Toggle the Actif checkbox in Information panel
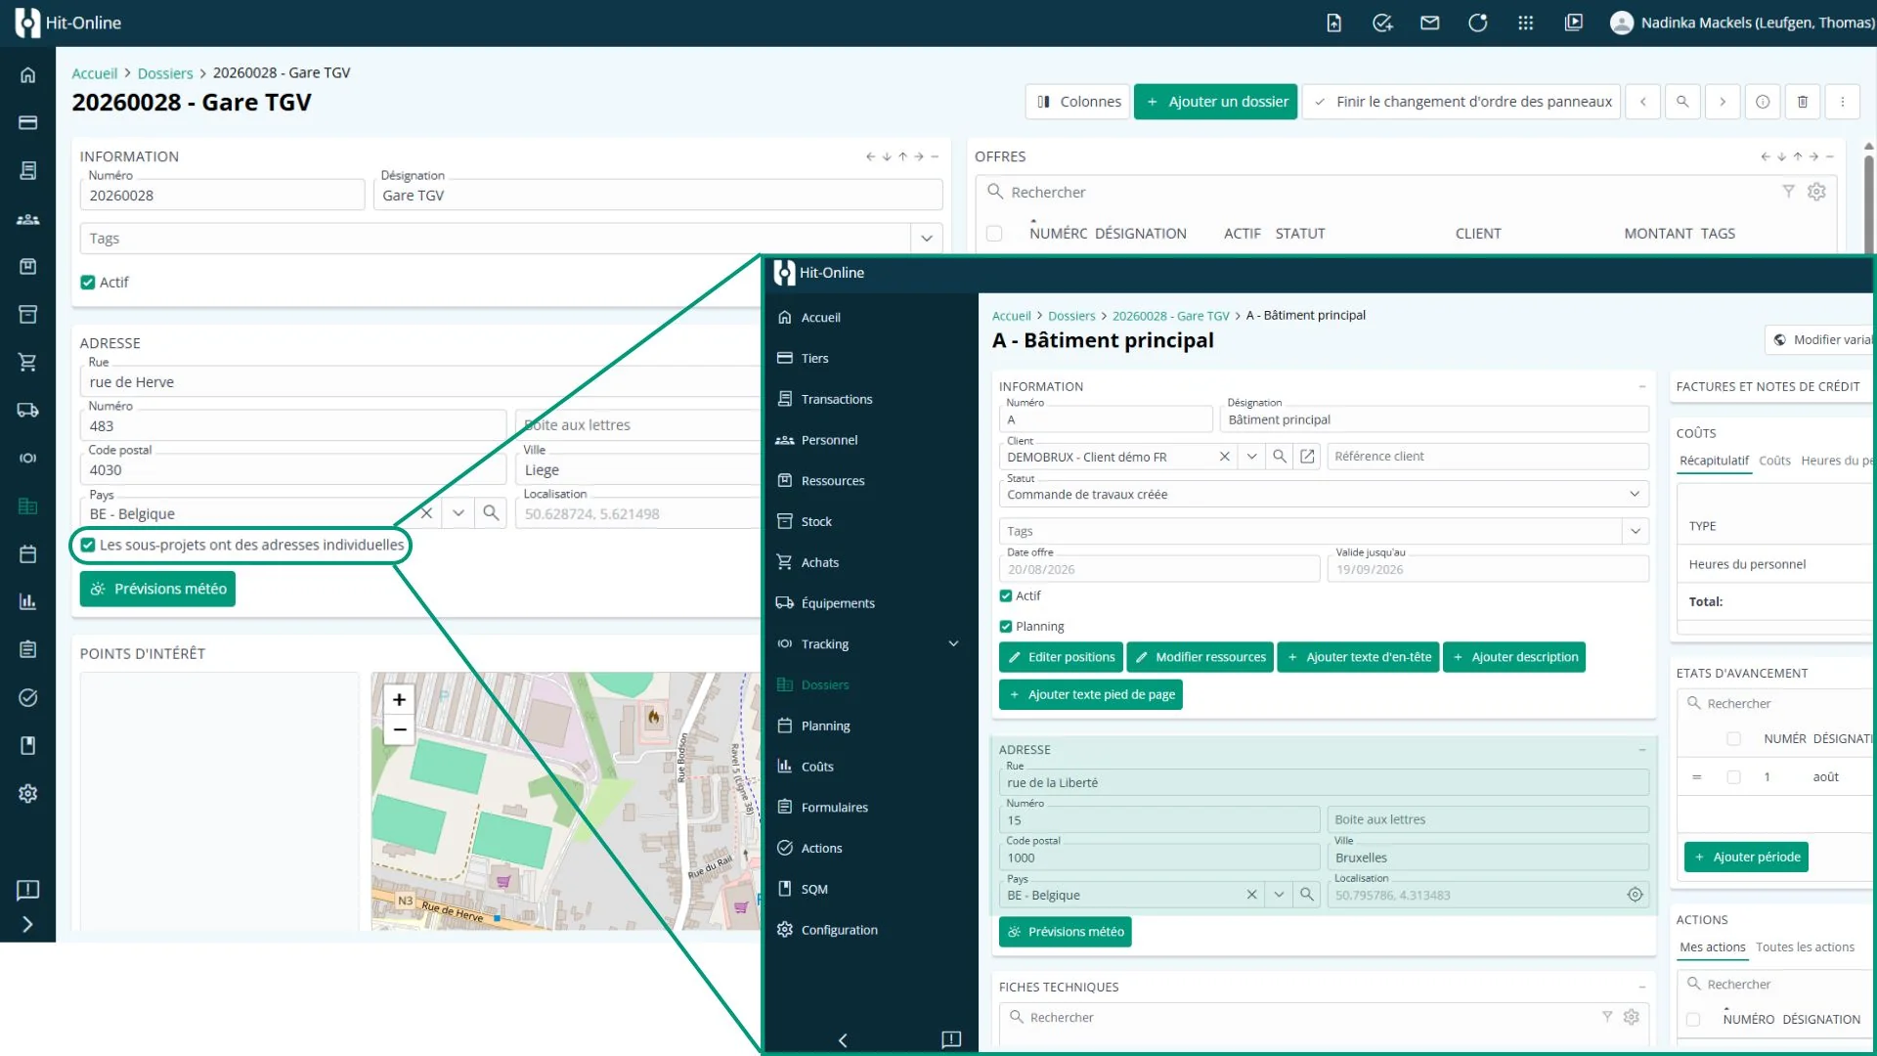The image size is (1877, 1056). pyautogui.click(x=88, y=283)
